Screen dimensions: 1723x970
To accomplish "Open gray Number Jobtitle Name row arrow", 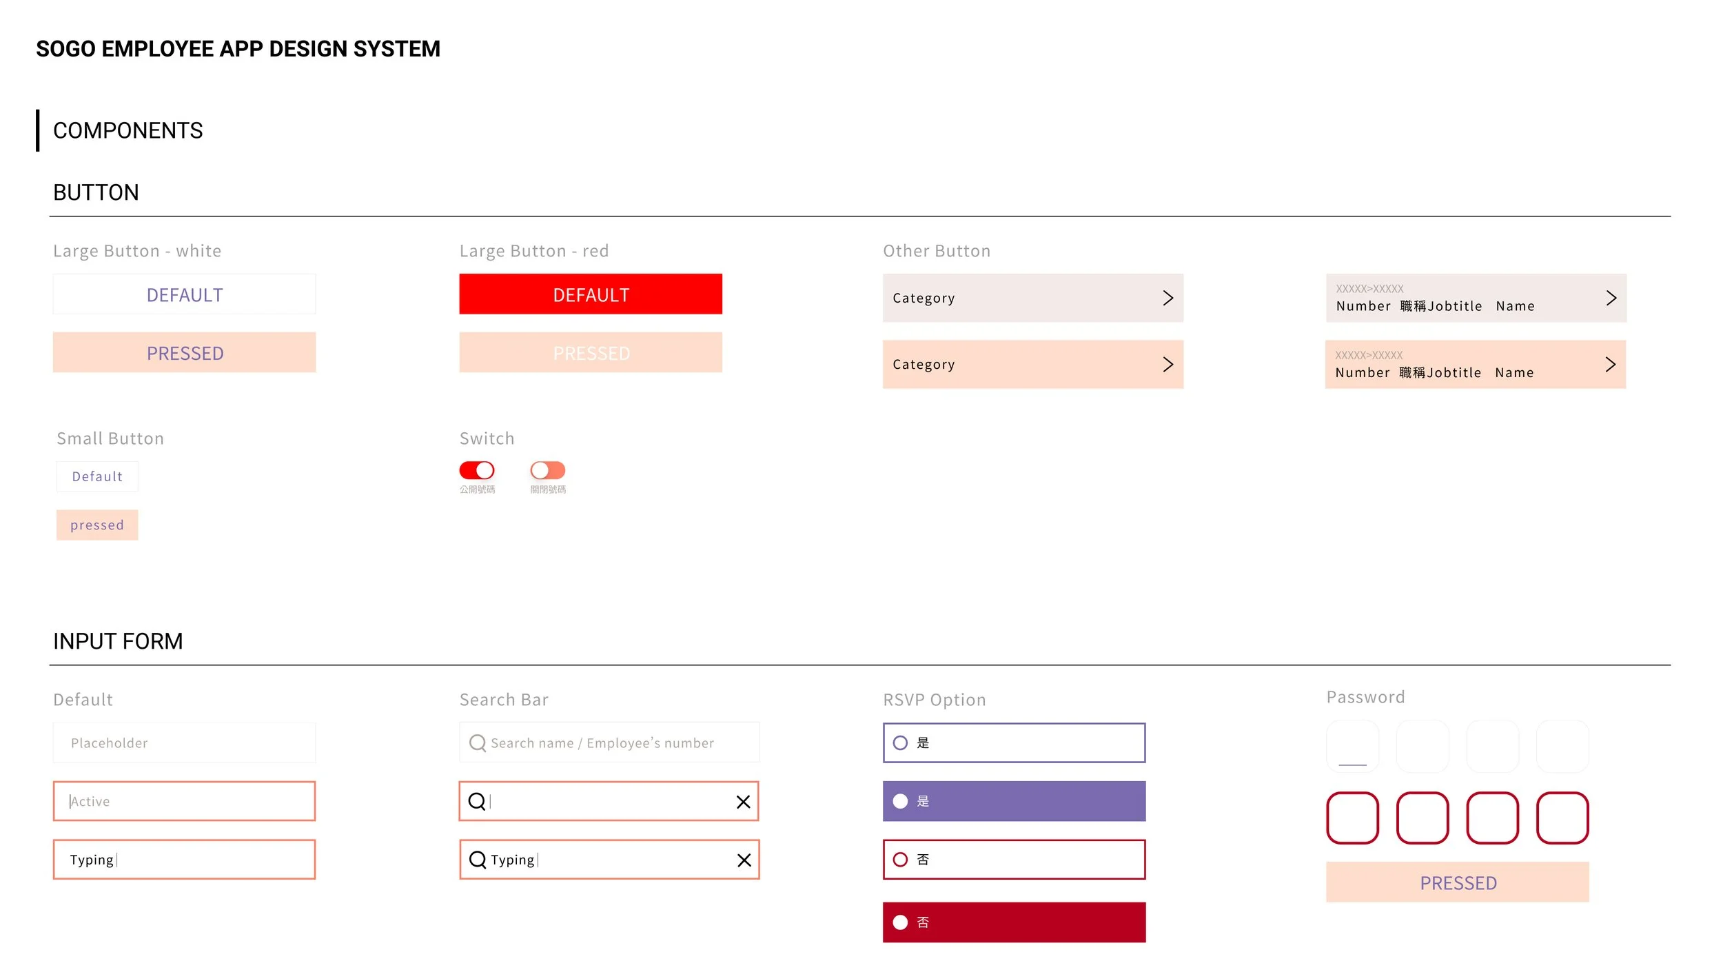I will (x=1611, y=298).
